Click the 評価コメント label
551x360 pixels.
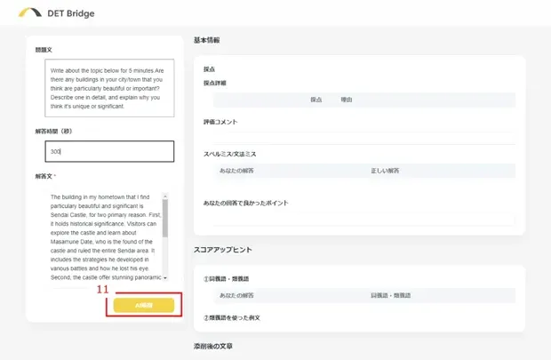220,122
